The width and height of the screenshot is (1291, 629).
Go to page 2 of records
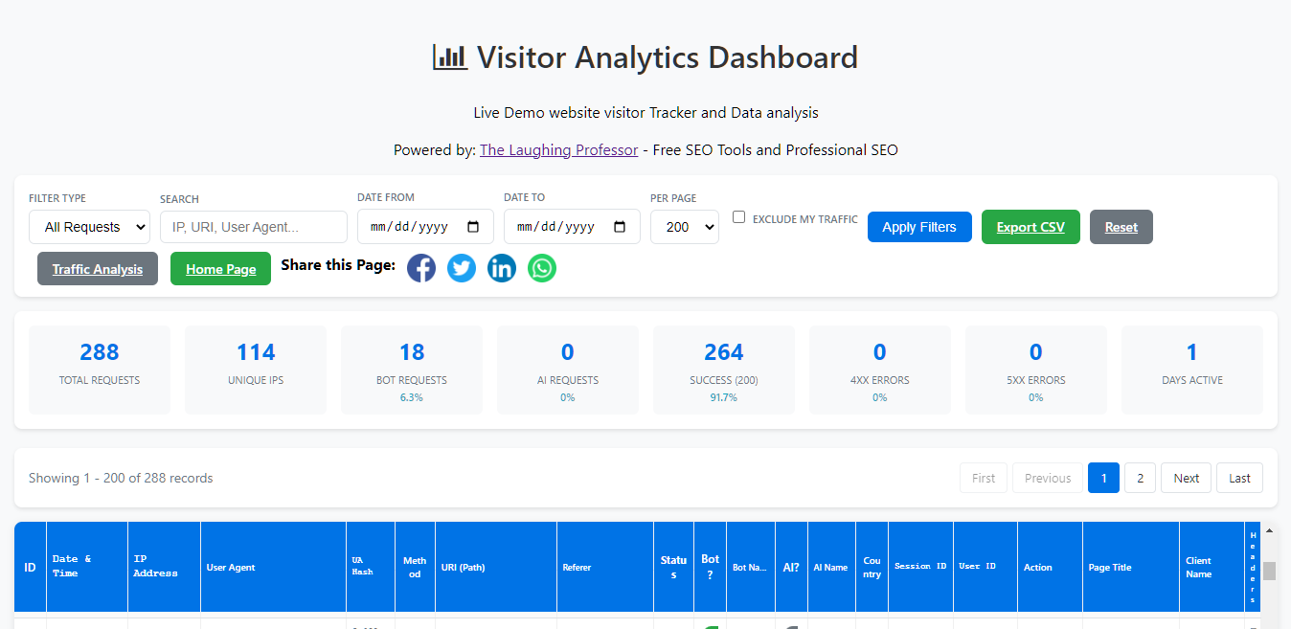point(1140,477)
